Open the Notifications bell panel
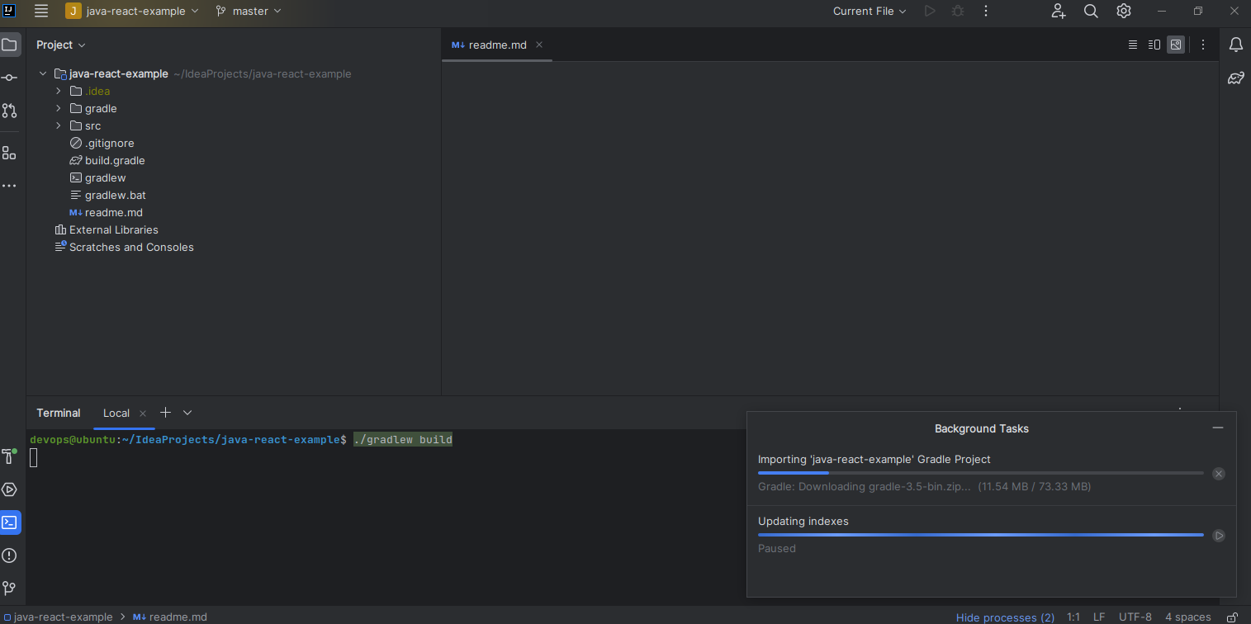Viewport: 1251px width, 624px height. [1236, 45]
